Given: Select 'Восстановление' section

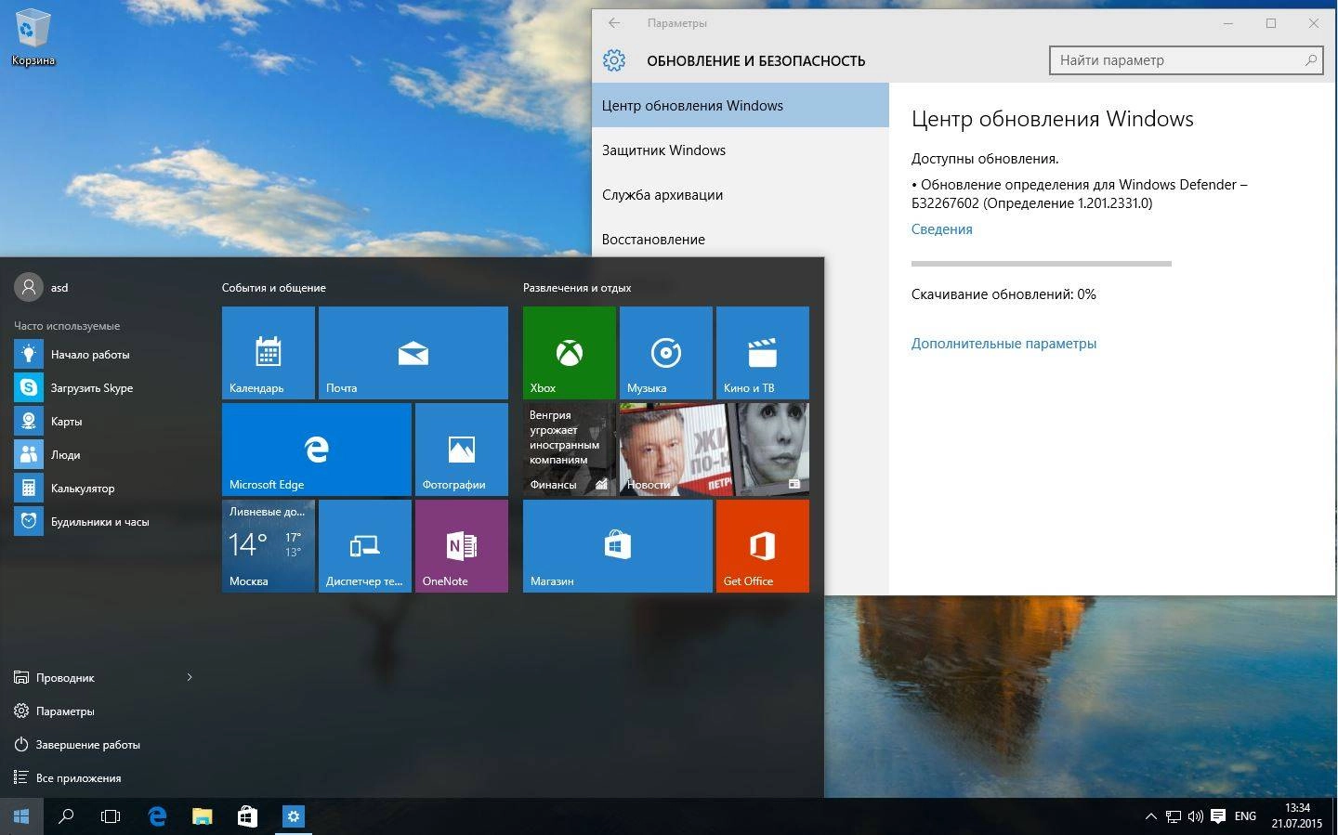Looking at the screenshot, I should (x=741, y=239).
